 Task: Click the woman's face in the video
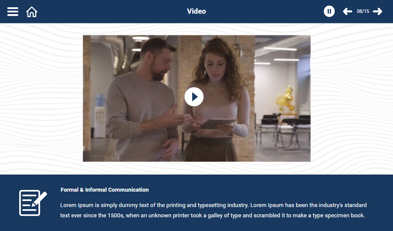pos(215,64)
